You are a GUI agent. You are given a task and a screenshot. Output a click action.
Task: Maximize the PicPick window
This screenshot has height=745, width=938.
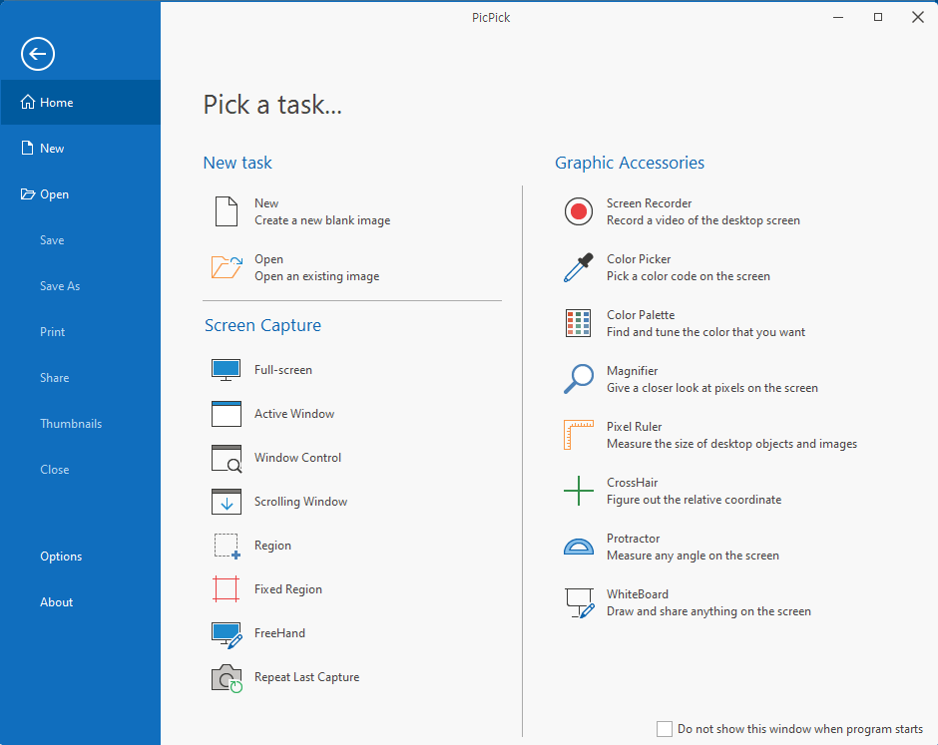click(877, 17)
